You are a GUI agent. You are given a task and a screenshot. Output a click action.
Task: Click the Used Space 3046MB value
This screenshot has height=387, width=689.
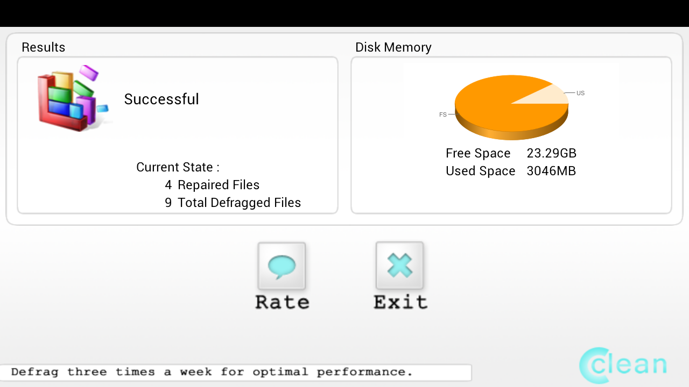point(551,171)
